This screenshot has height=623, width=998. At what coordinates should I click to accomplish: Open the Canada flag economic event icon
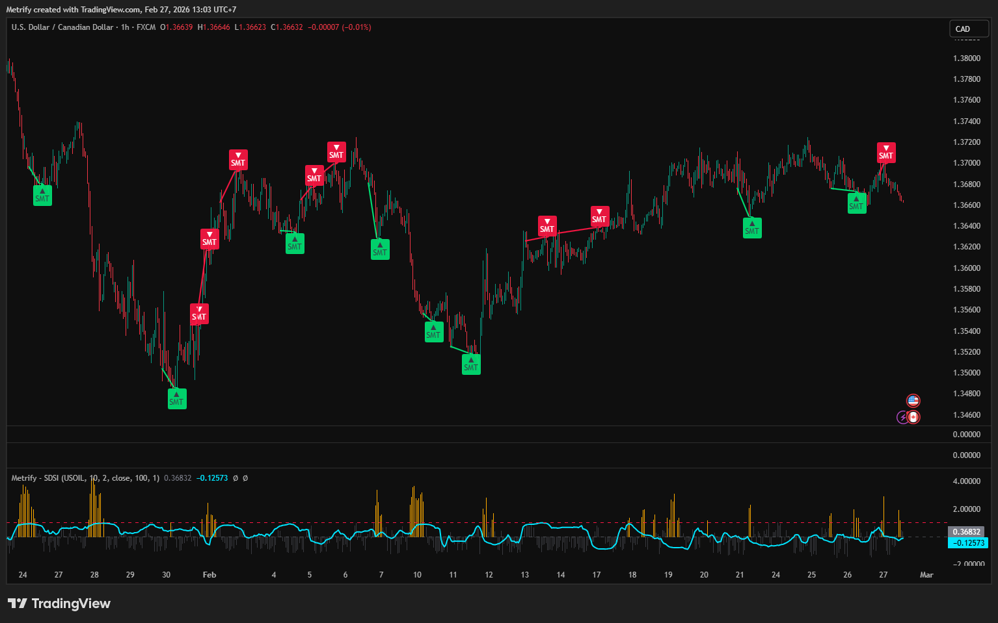pos(913,417)
